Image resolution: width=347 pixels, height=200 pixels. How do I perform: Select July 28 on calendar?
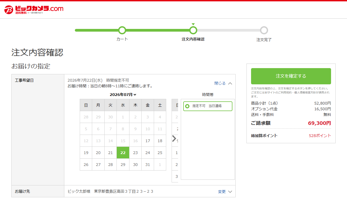click(111, 165)
